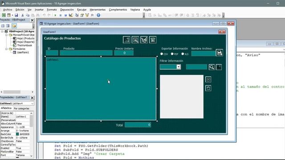Close the Proyecto panel with its X

[32, 20]
